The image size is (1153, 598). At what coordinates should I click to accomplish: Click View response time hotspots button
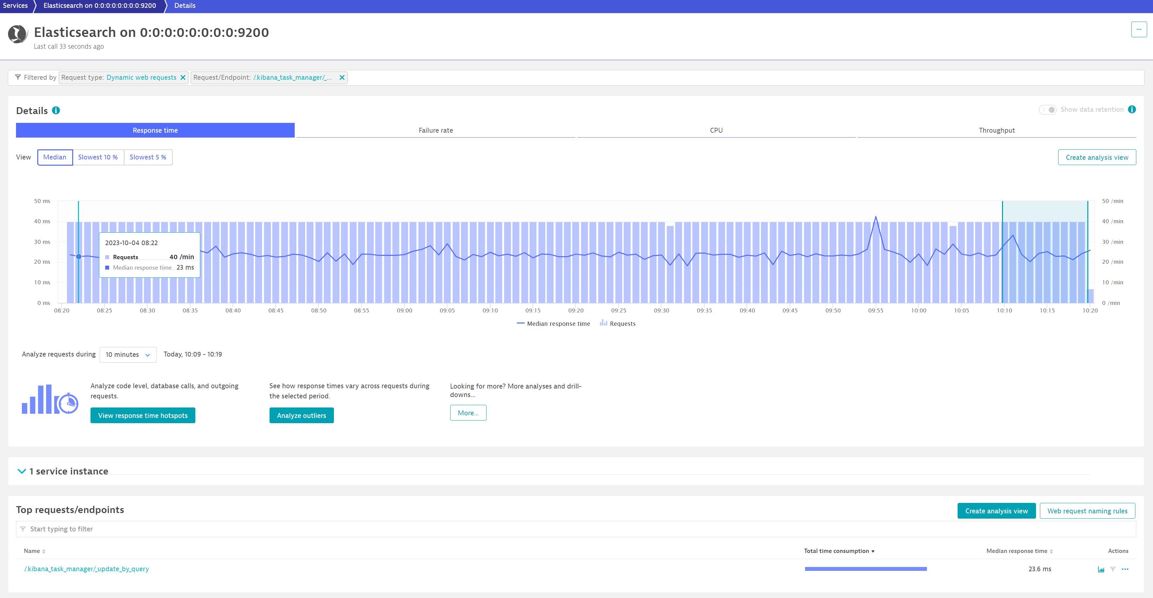pyautogui.click(x=143, y=415)
